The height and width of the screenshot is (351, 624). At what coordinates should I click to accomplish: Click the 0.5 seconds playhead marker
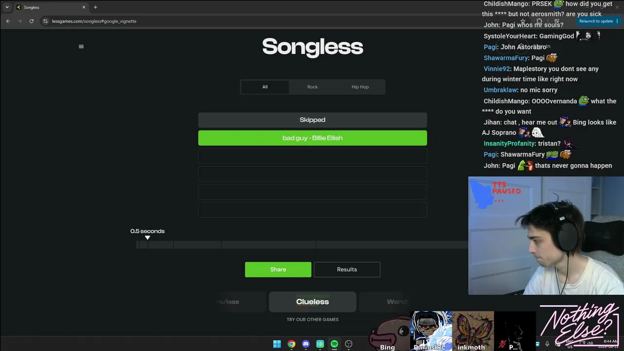[x=147, y=237]
